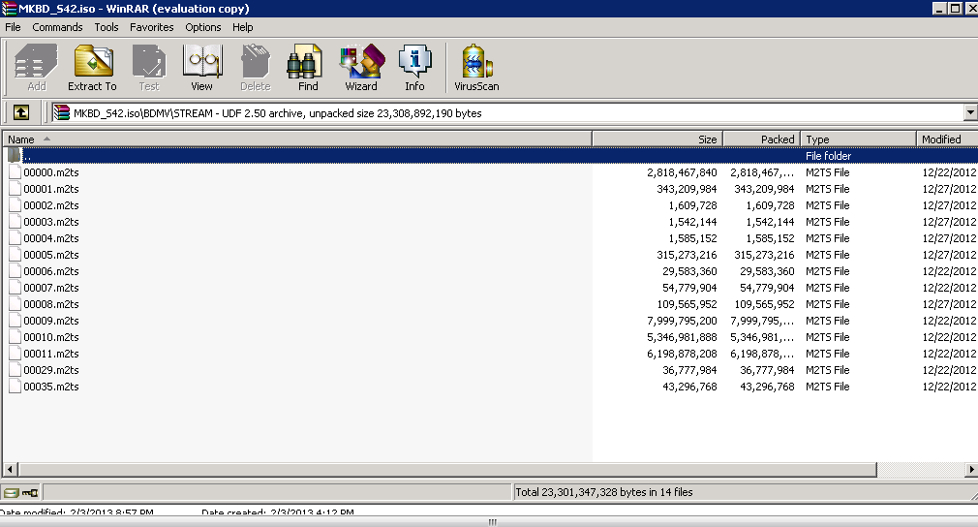Select the parent folder '..' icon
Image resolution: width=978 pixels, height=527 pixels.
pyautogui.click(x=15, y=155)
